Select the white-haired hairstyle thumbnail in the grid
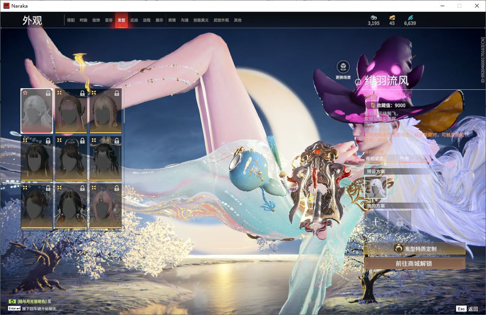Screen dimensions: 486x315 (37, 111)
